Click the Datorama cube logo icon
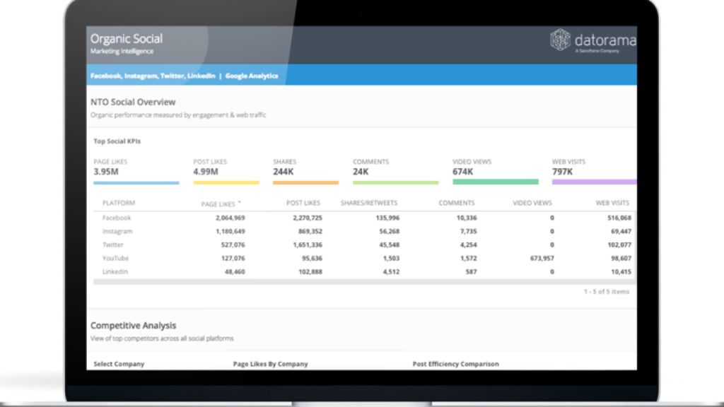Screen dimensions: 724x407 [x=560, y=40]
